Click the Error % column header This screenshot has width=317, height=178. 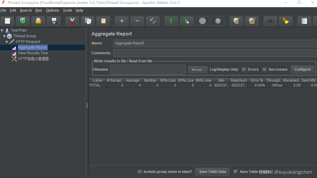click(257, 81)
